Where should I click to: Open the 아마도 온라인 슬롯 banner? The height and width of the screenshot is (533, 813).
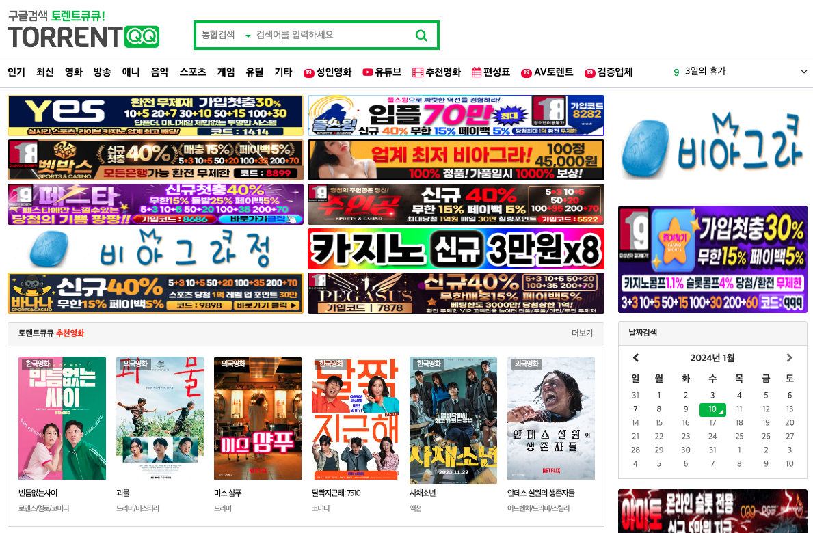tap(712, 511)
